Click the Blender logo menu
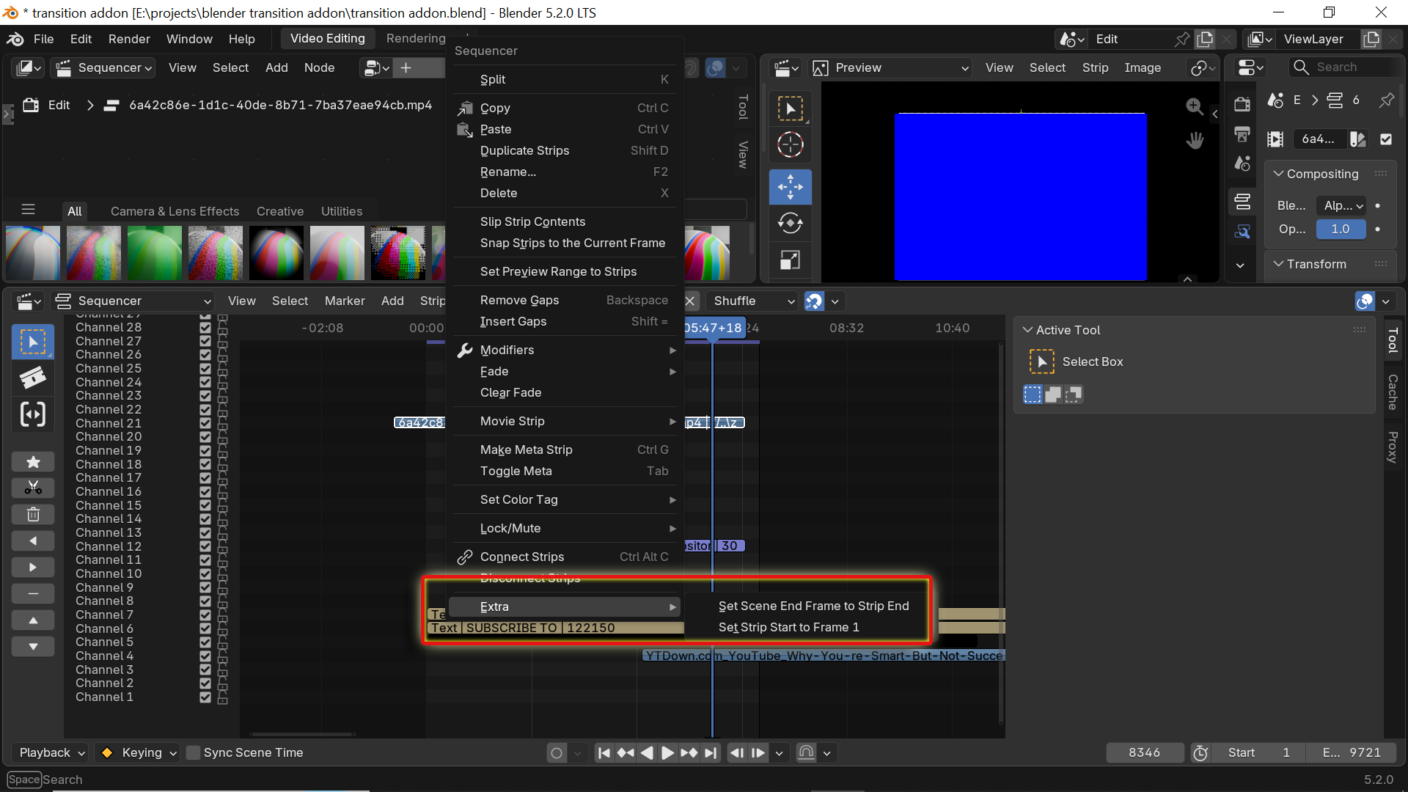The image size is (1408, 792). pyautogui.click(x=15, y=39)
